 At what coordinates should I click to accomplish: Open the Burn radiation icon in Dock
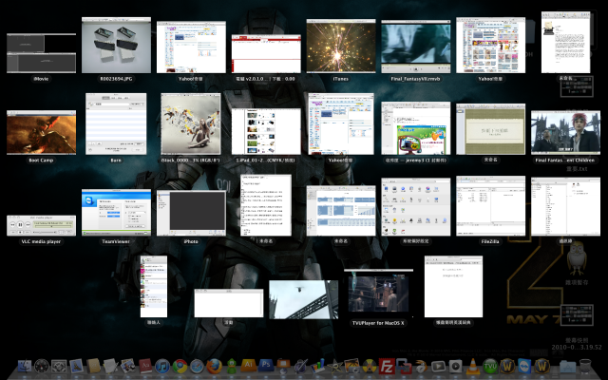click(370, 366)
